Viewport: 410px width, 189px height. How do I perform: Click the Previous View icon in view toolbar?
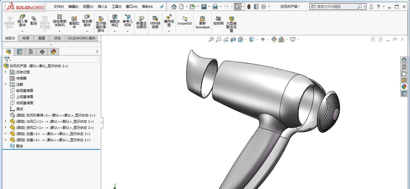click(226, 40)
